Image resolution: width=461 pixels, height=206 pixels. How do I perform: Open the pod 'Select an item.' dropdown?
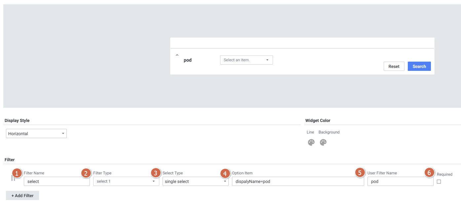click(246, 60)
